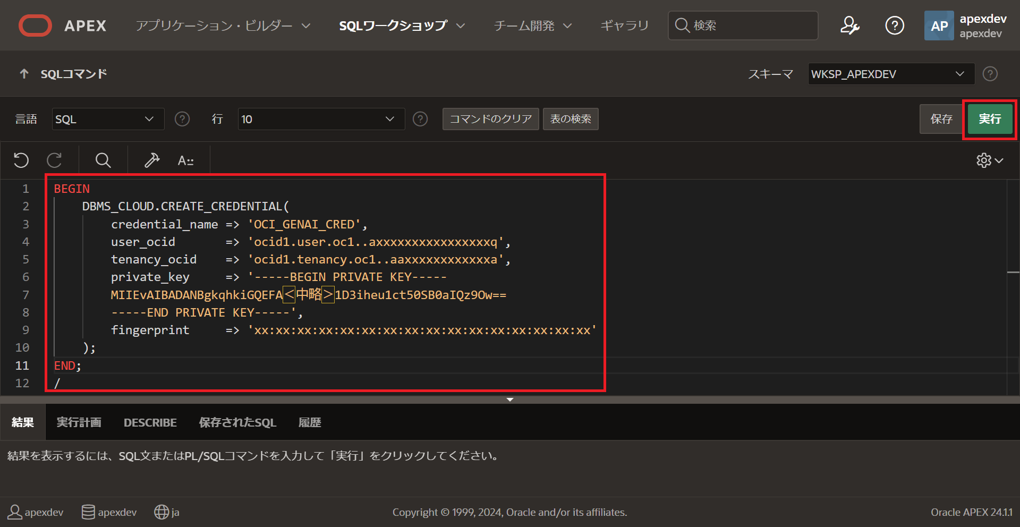Click the splitter collapse arrow below editor

[x=510, y=399]
